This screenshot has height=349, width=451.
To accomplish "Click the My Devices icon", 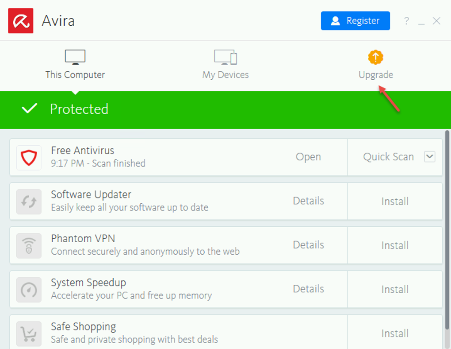I will 225,56.
